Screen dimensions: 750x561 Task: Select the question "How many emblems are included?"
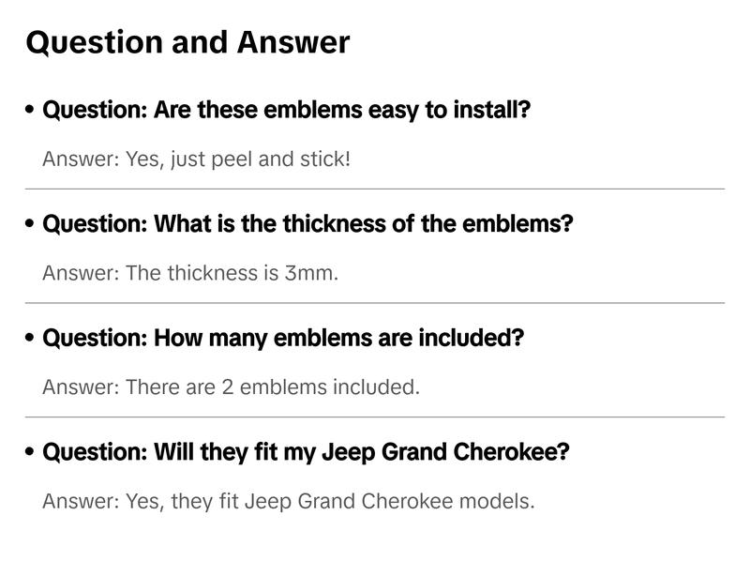pyautogui.click(x=283, y=338)
